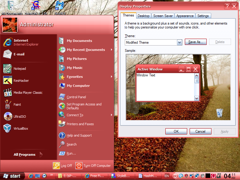Open Media Player Classic
The width and height of the screenshot is (240, 180).
tap(28, 93)
